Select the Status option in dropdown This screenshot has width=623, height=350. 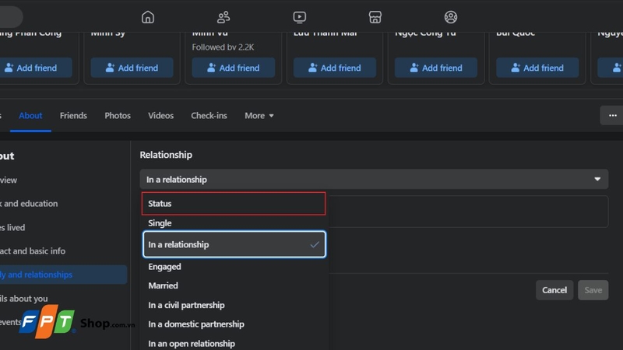point(234,204)
